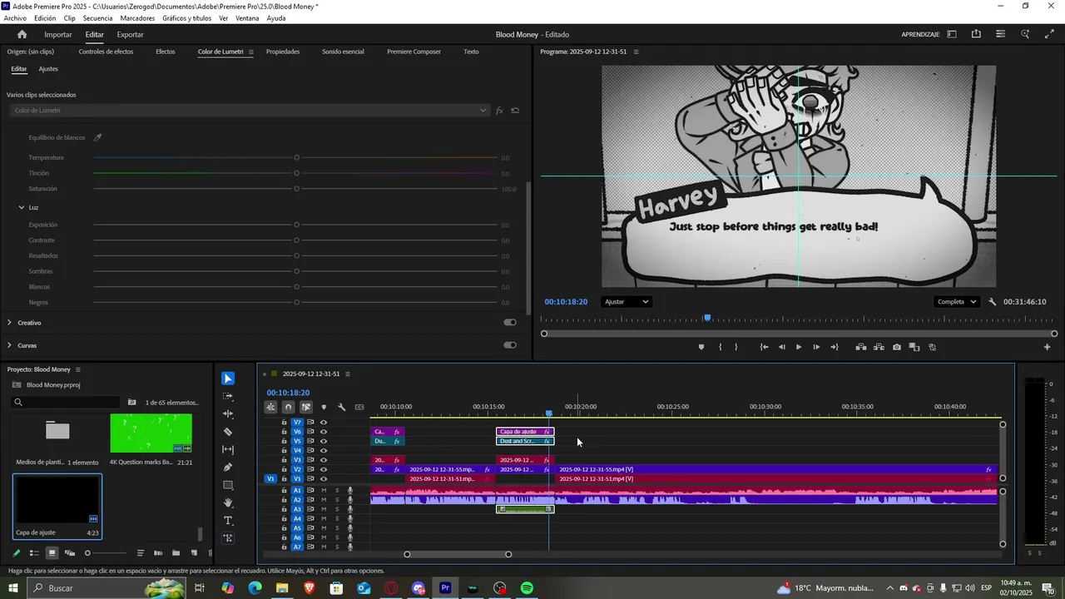Select the Rectangle tool
Viewport: 1065px width, 599px height.
[x=228, y=485]
